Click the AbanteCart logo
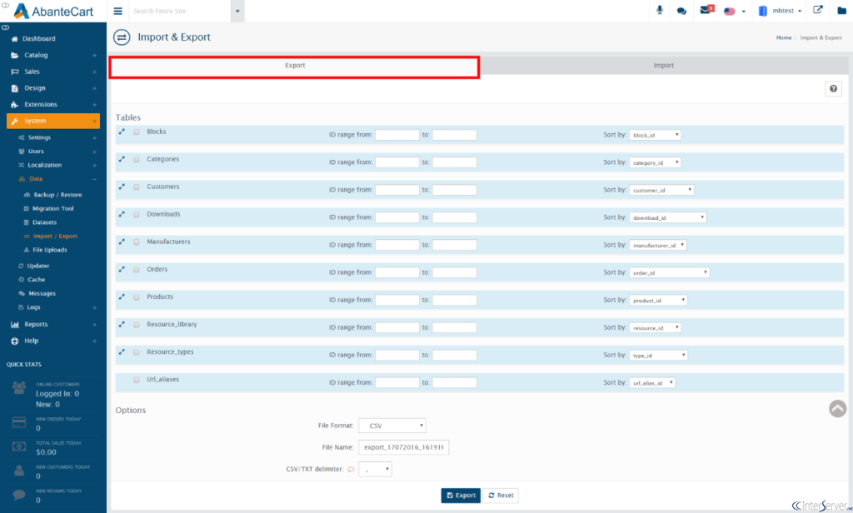Screen dimensions: 853x513 (x=53, y=11)
